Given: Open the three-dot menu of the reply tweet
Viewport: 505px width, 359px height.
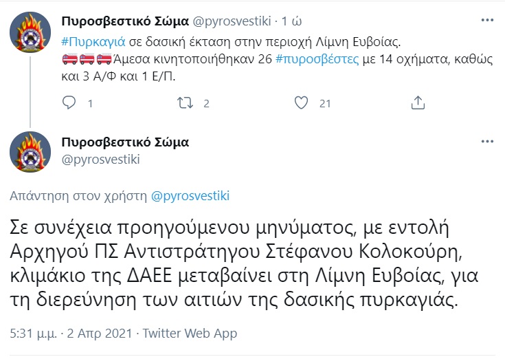Looking at the screenshot, I should click(x=487, y=142).
